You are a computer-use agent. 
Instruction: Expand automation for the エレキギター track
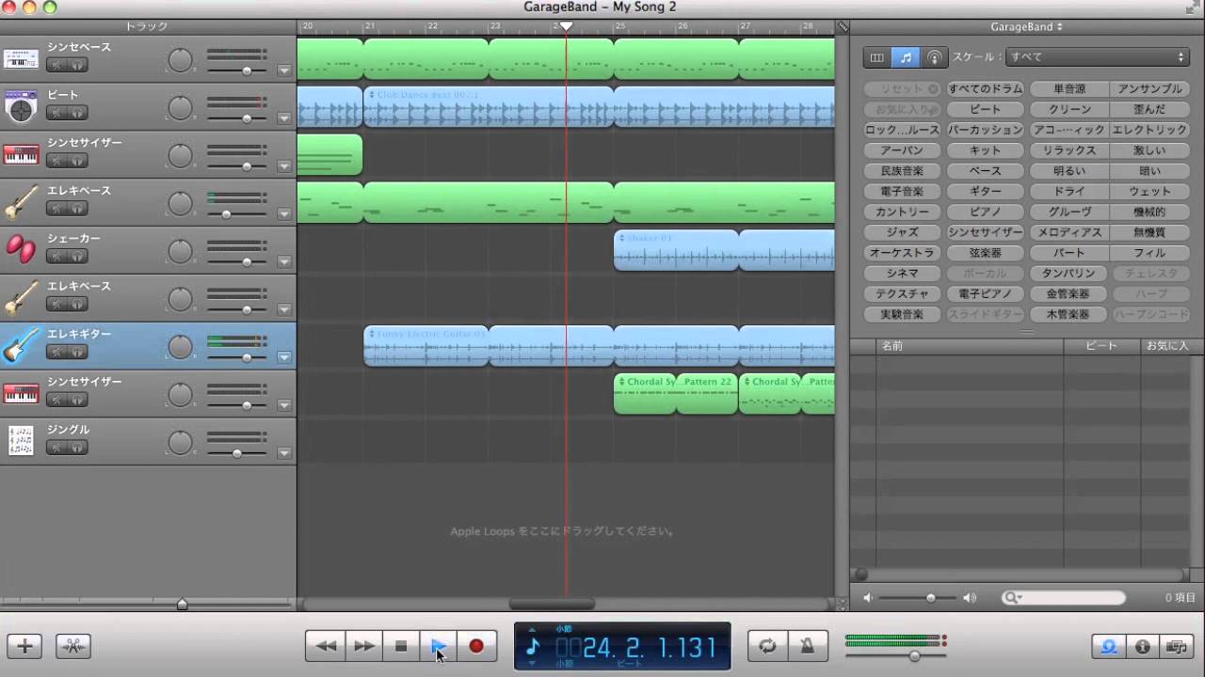click(284, 357)
